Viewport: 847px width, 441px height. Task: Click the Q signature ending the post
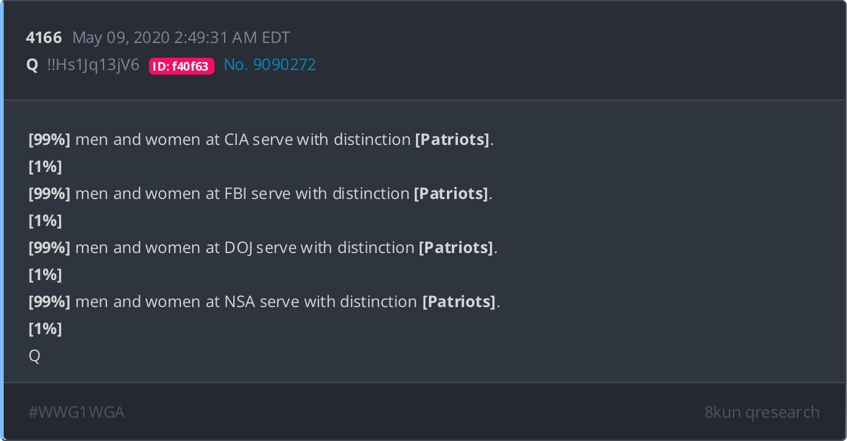tap(34, 356)
